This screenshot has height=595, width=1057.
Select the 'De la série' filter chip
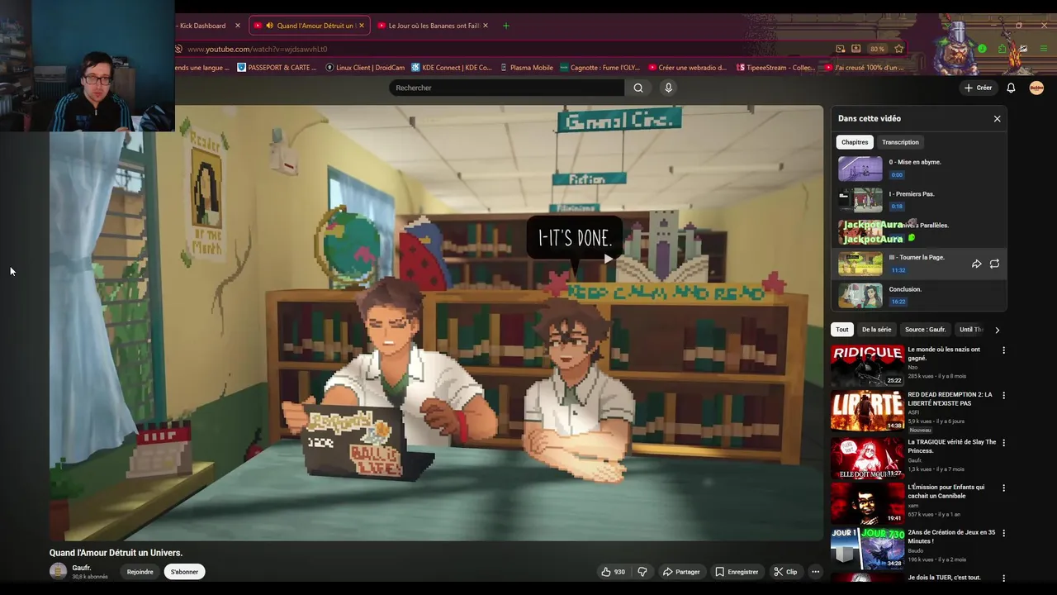click(x=876, y=330)
